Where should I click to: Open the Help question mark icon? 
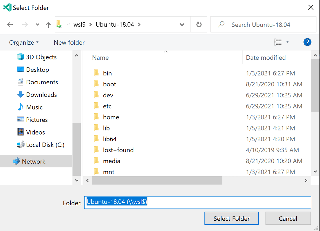tap(307, 42)
